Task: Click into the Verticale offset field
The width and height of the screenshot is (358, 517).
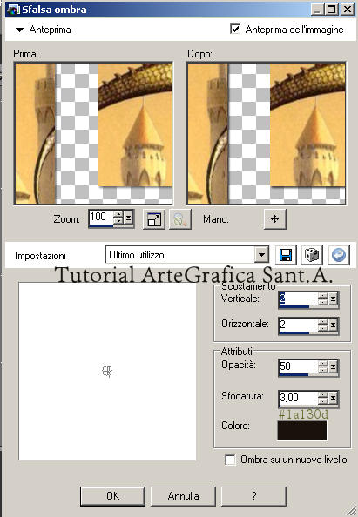Action: pos(298,299)
